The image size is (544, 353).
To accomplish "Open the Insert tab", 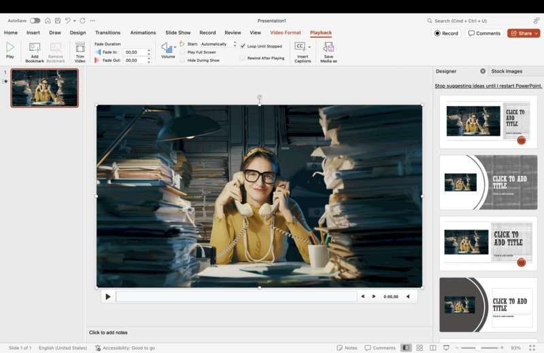I will (x=33, y=33).
